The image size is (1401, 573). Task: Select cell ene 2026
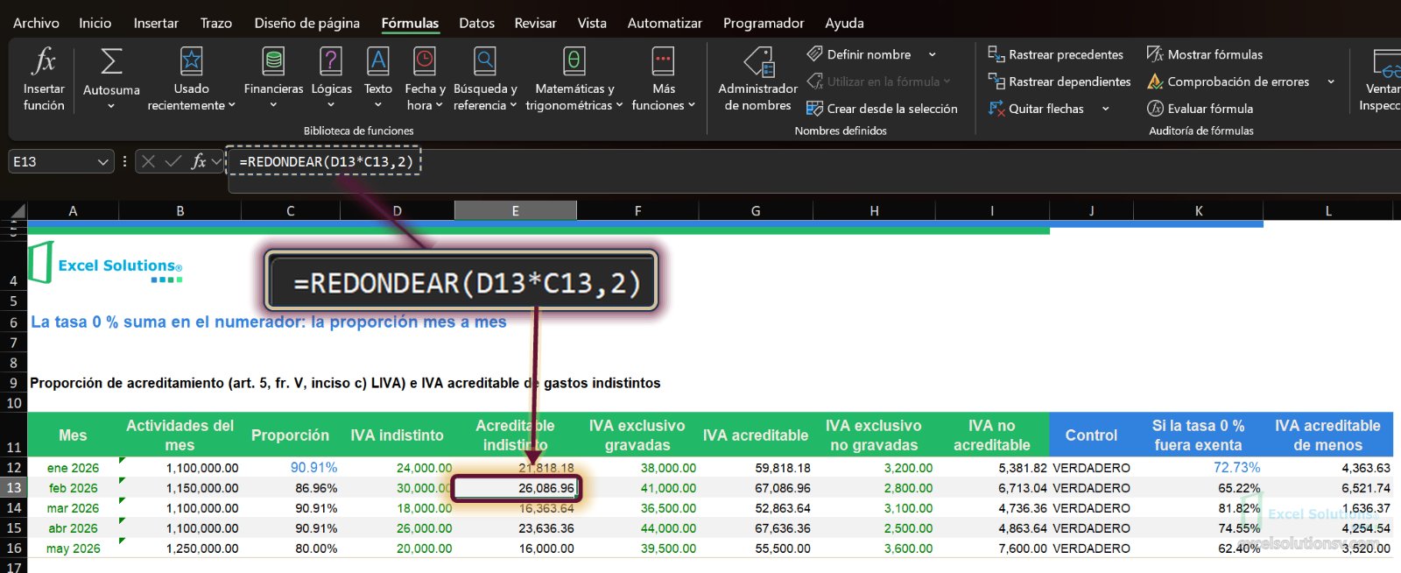pos(73,468)
